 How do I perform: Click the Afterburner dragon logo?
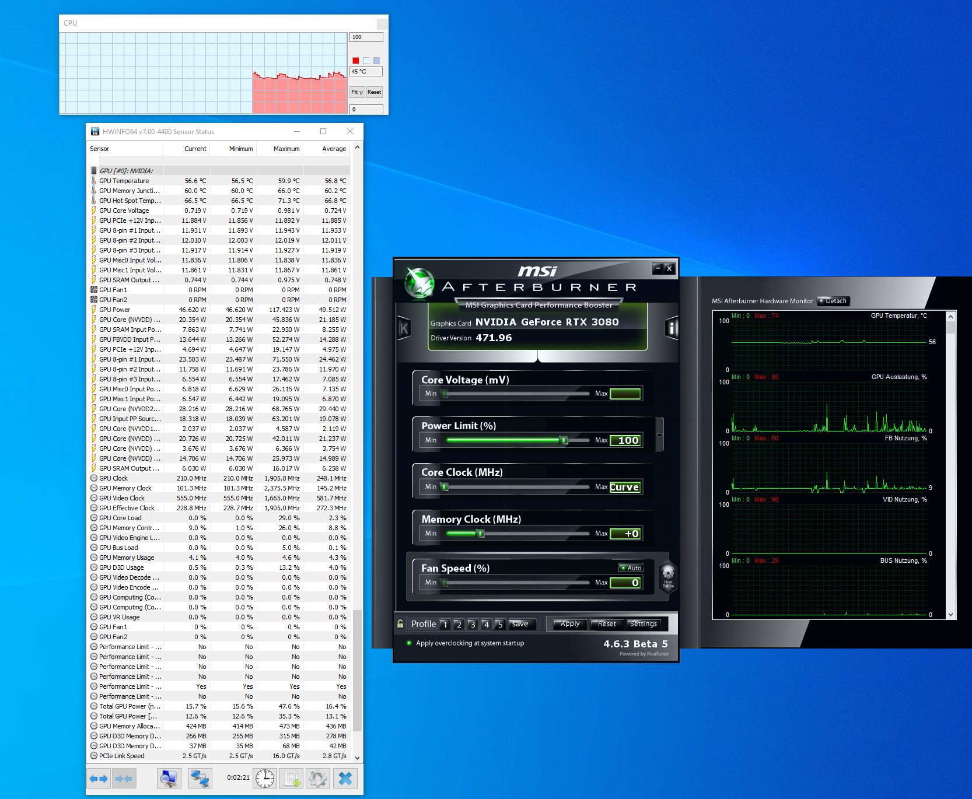tap(419, 283)
